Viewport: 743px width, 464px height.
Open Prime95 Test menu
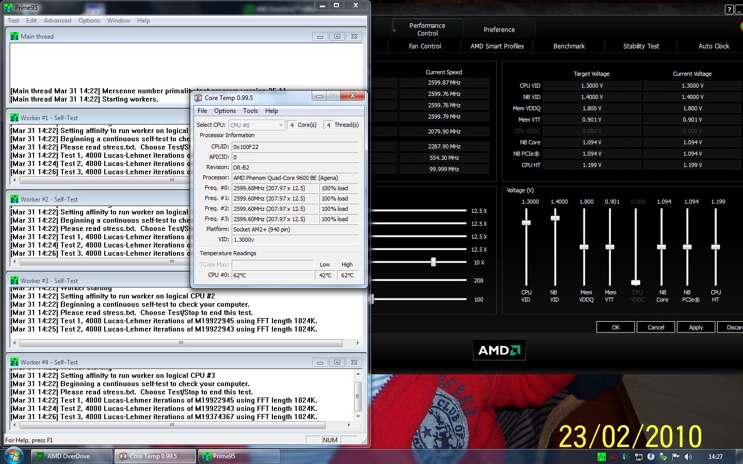coord(13,21)
